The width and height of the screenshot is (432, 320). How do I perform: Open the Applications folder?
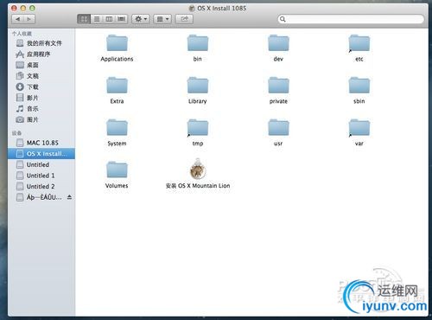[117, 43]
